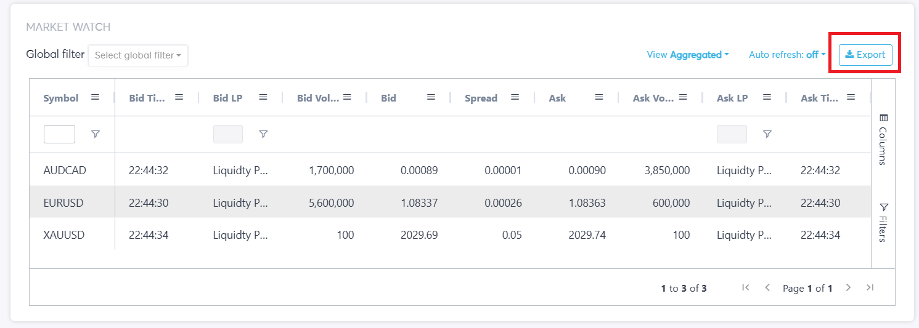Open the Filters side panel tab
The image size is (919, 328).
[x=883, y=222]
